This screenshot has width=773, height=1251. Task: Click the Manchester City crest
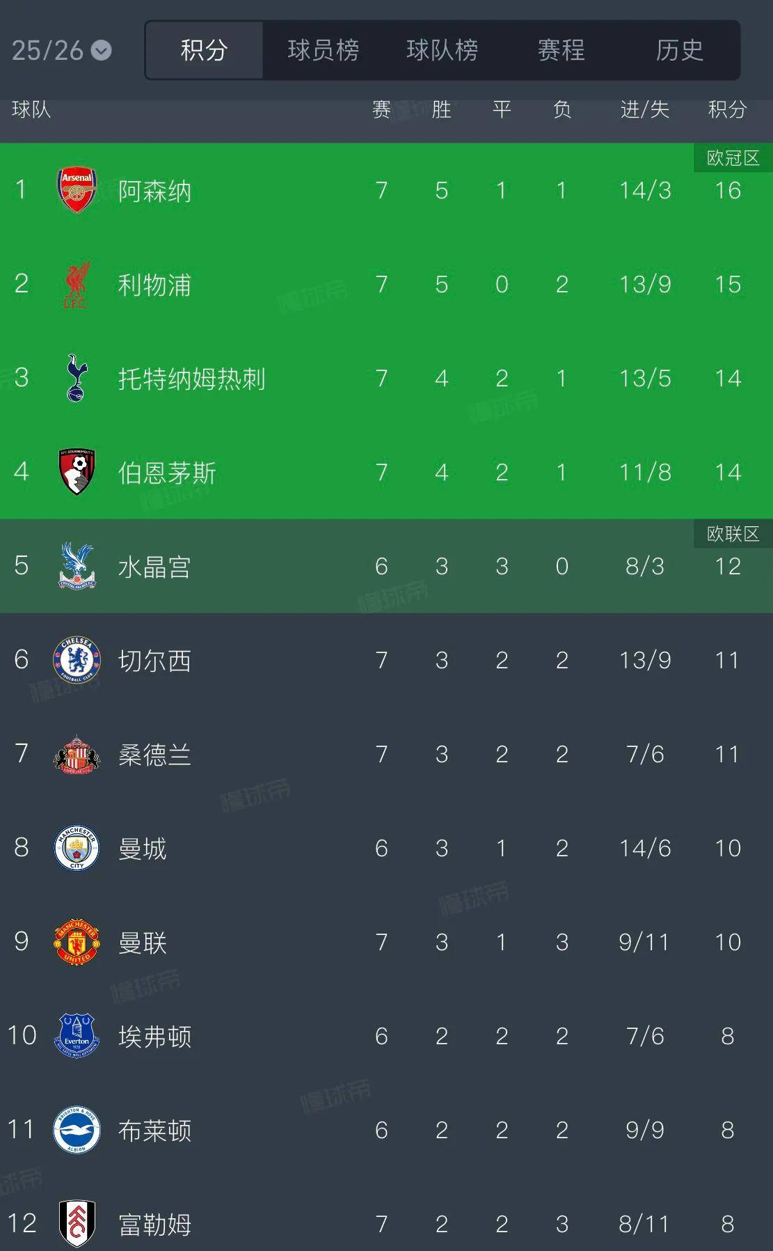77,848
